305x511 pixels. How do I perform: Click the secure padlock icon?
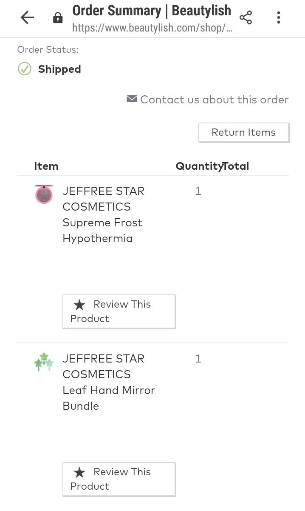pyautogui.click(x=57, y=18)
